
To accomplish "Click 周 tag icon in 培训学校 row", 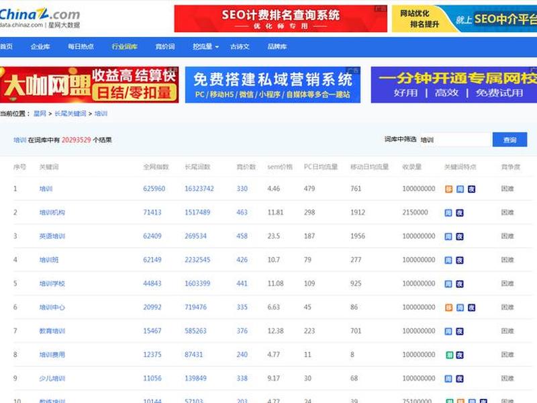I will (x=448, y=283).
